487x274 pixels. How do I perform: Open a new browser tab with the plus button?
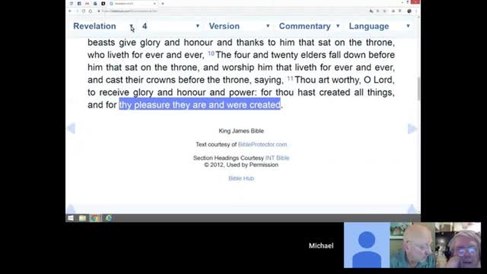pyautogui.click(x=163, y=4)
